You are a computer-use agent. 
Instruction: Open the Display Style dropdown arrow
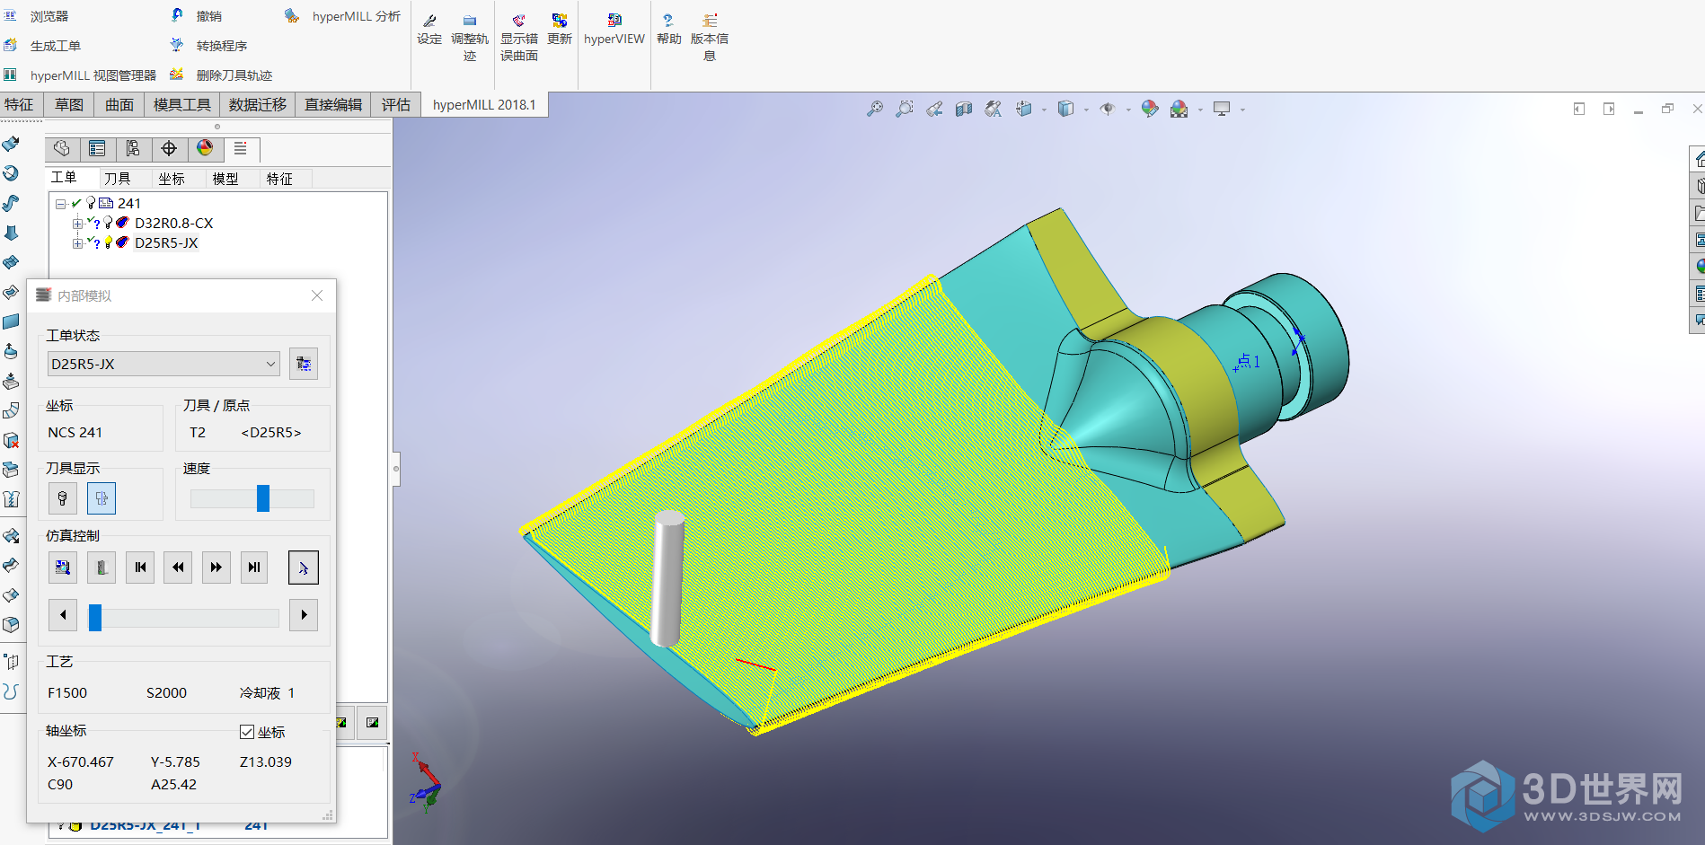click(x=1086, y=110)
